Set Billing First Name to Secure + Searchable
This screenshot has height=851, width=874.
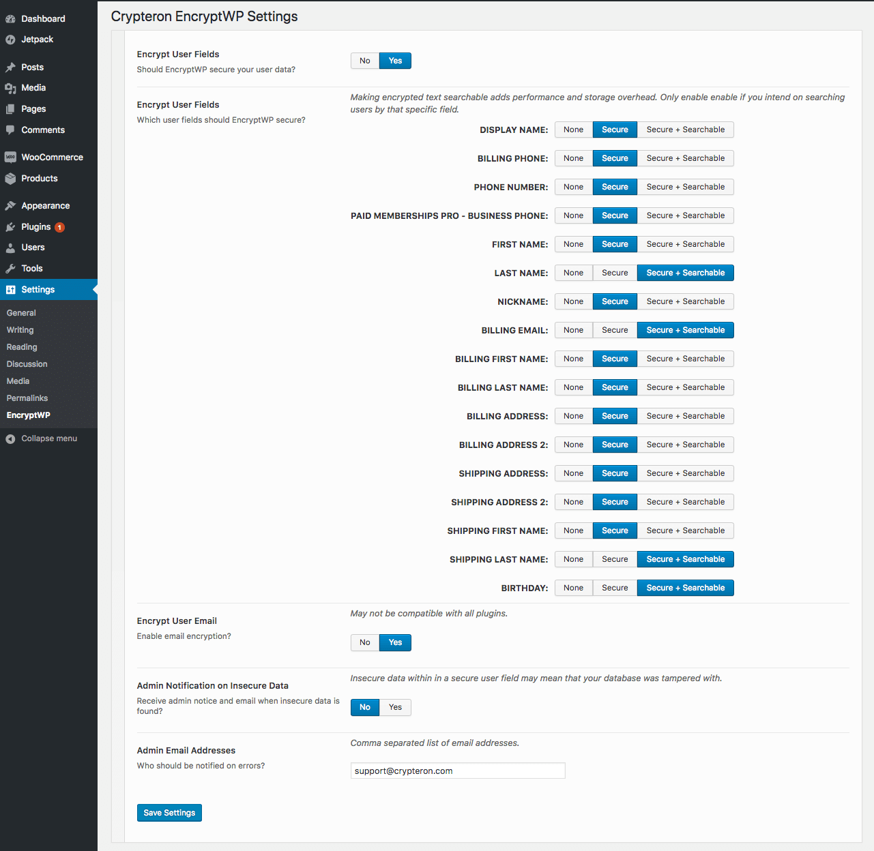[x=686, y=359]
